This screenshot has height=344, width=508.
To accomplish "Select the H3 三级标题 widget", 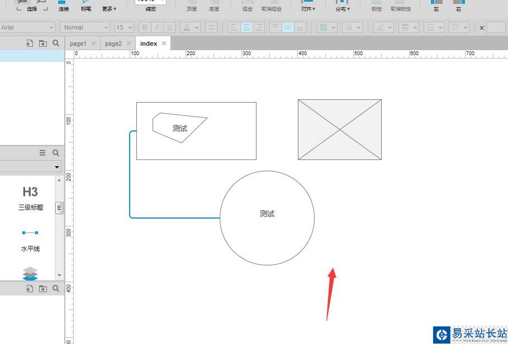I will click(30, 198).
